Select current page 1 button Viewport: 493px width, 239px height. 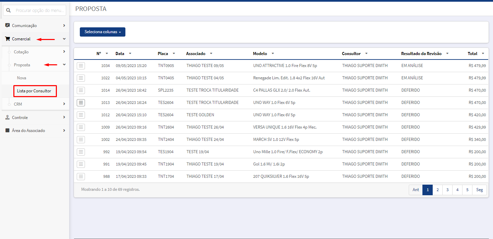pyautogui.click(x=428, y=190)
